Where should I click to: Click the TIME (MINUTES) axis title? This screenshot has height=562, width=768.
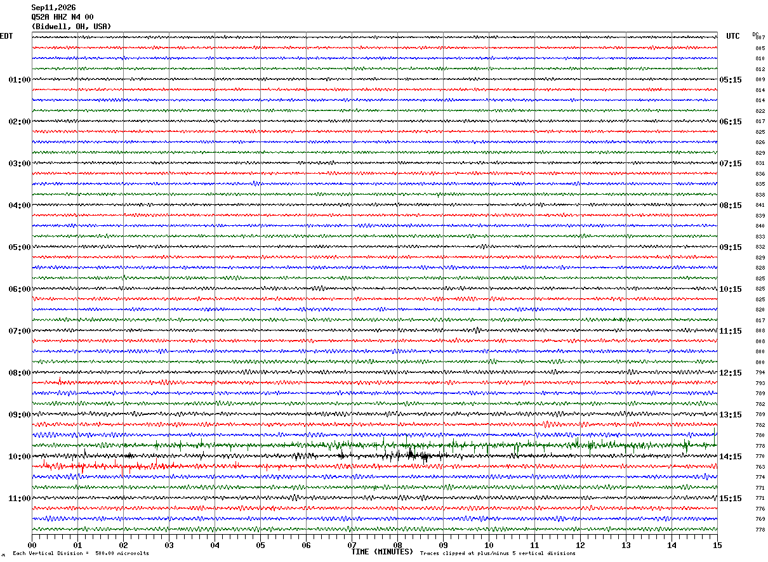(x=382, y=552)
